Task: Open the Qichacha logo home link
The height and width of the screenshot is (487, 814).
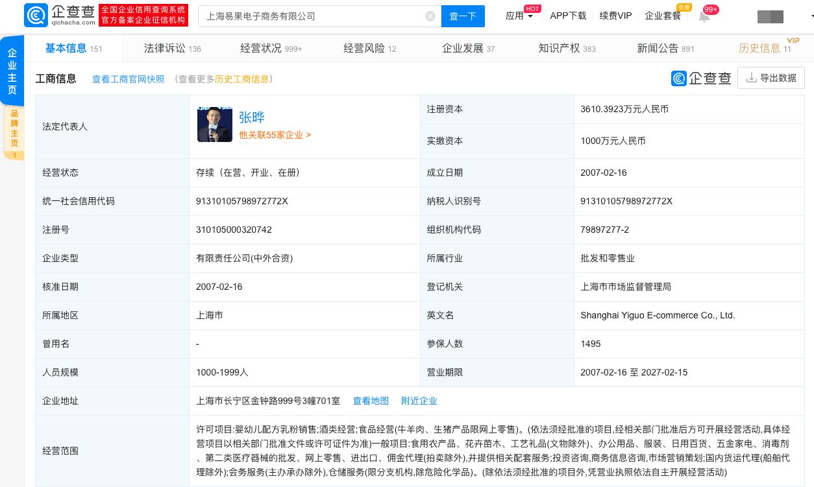Action: (x=59, y=16)
